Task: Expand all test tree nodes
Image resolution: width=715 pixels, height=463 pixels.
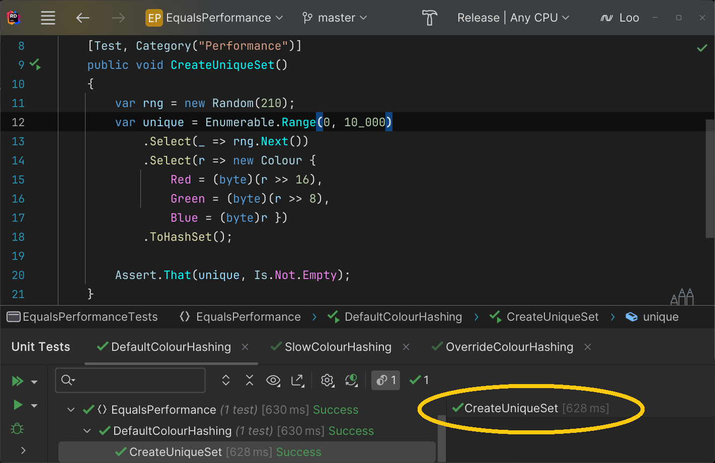Action: [x=226, y=381]
